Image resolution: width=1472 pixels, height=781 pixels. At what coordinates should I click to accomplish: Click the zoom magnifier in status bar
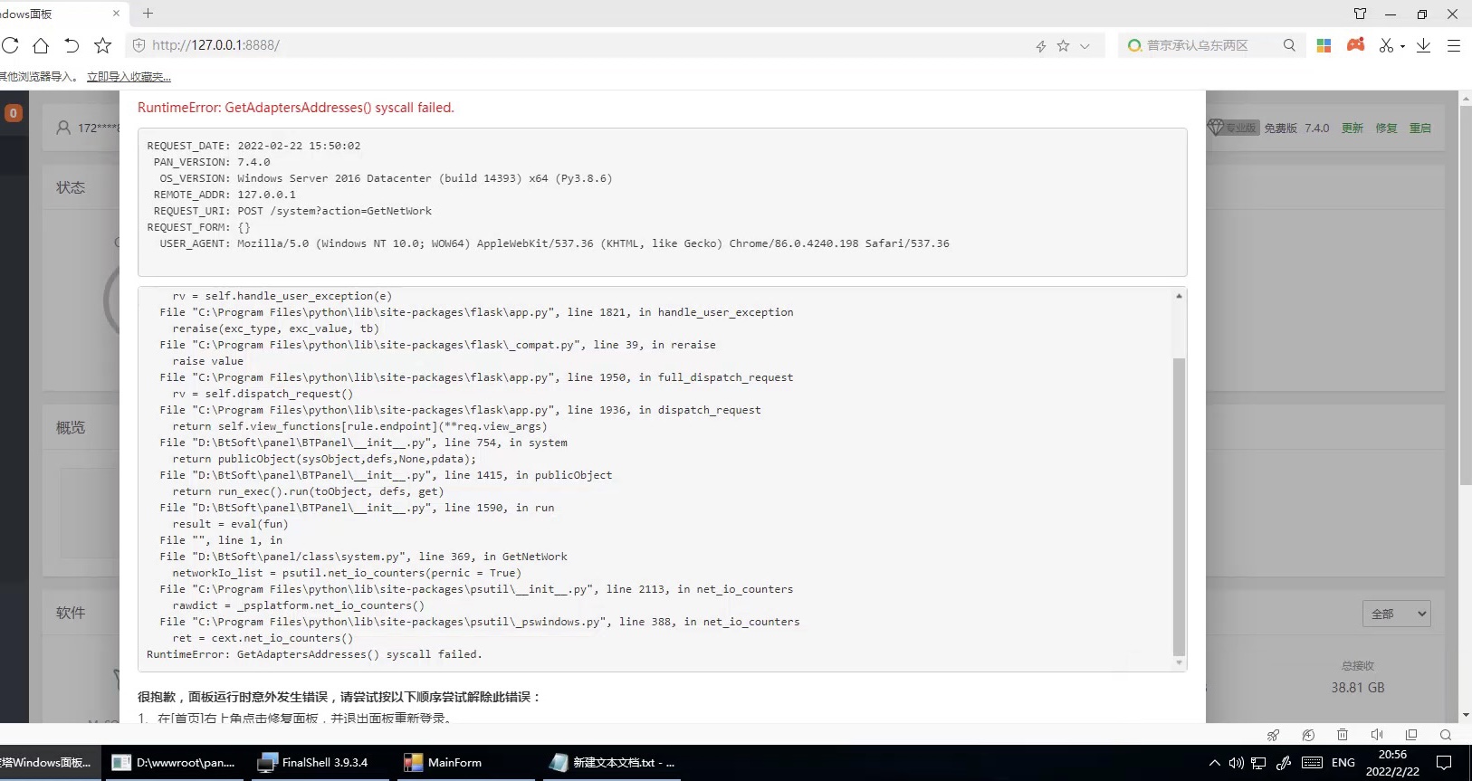point(1446,735)
